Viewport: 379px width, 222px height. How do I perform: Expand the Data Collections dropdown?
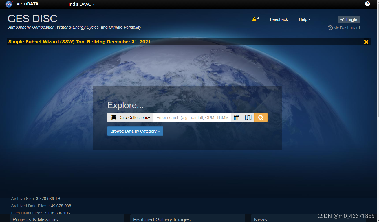(130, 118)
